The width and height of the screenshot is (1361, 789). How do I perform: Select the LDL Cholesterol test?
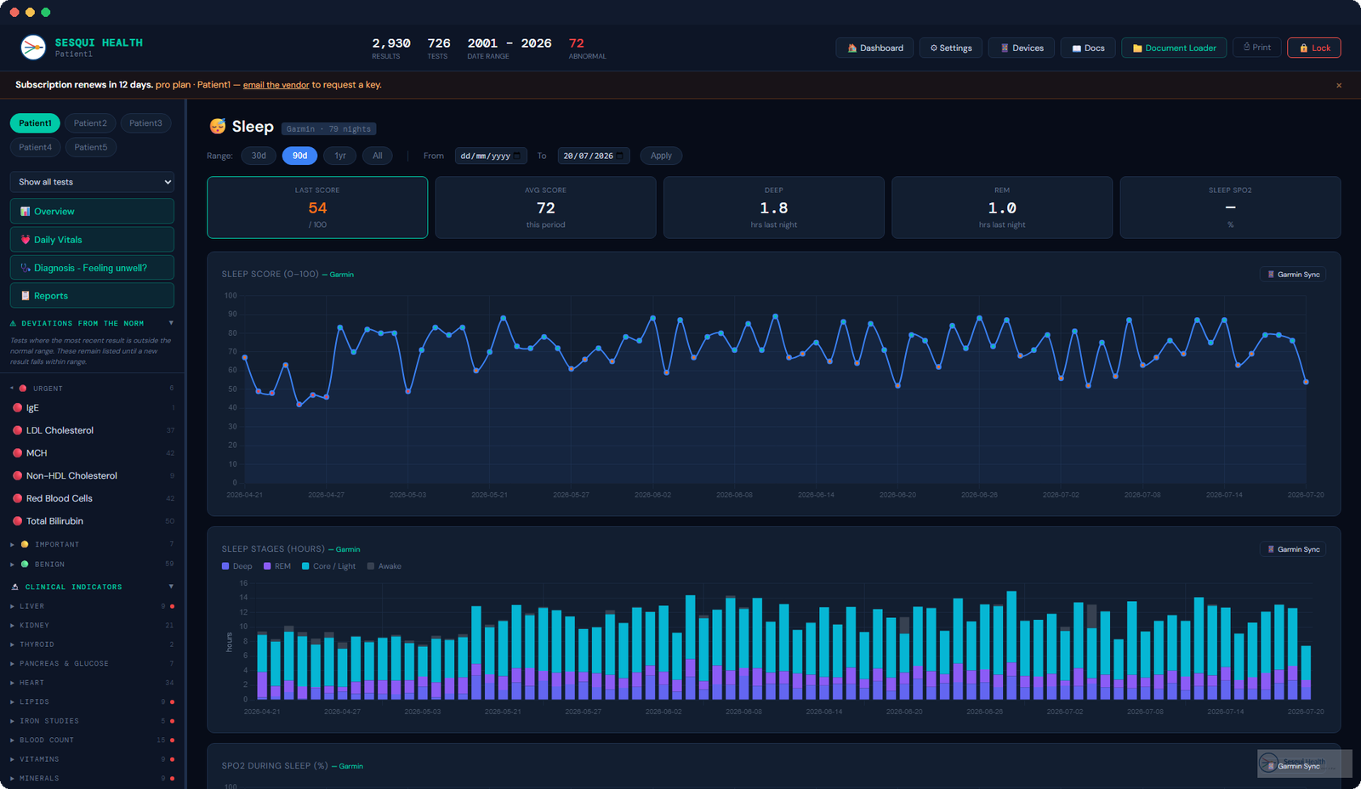(92, 430)
